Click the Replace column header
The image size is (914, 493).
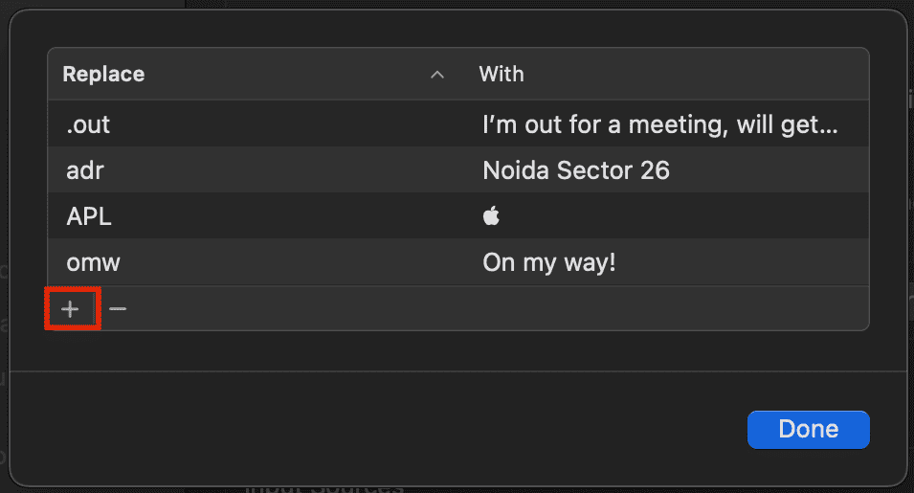103,75
